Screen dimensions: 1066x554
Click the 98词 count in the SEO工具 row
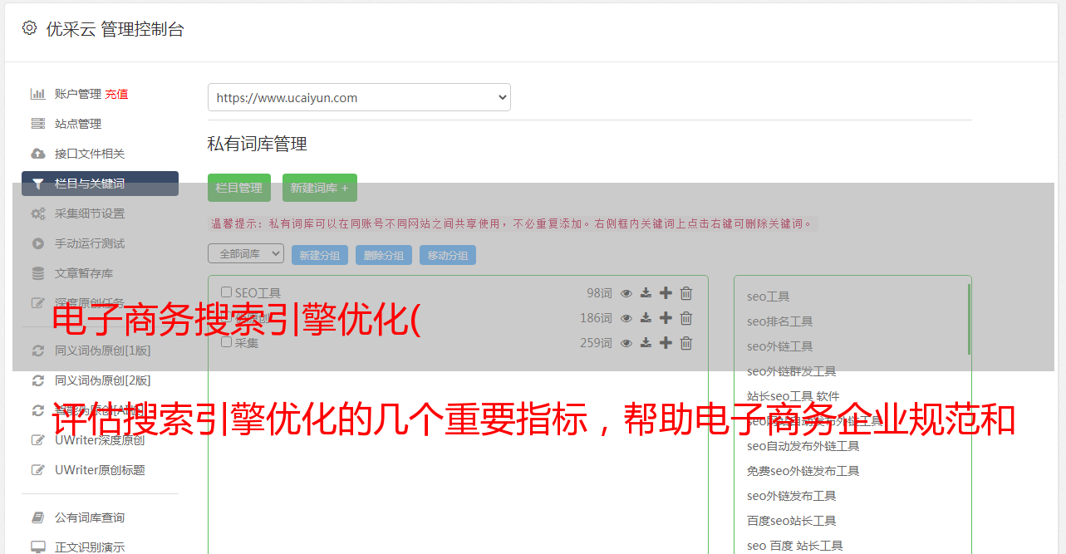coord(599,293)
